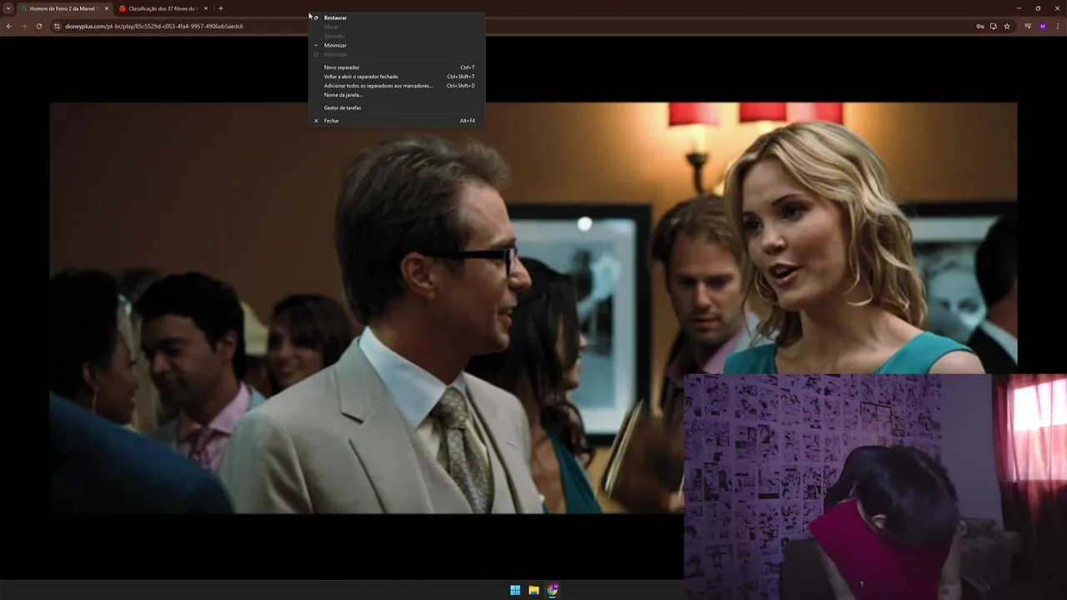This screenshot has height=600, width=1067.
Task: Bookmark this page with the star icon
Action: (1007, 26)
